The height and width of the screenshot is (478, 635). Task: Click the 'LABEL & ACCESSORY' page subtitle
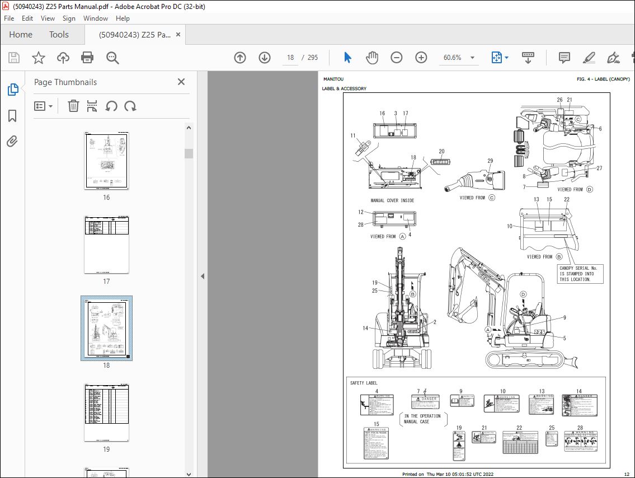click(x=344, y=88)
